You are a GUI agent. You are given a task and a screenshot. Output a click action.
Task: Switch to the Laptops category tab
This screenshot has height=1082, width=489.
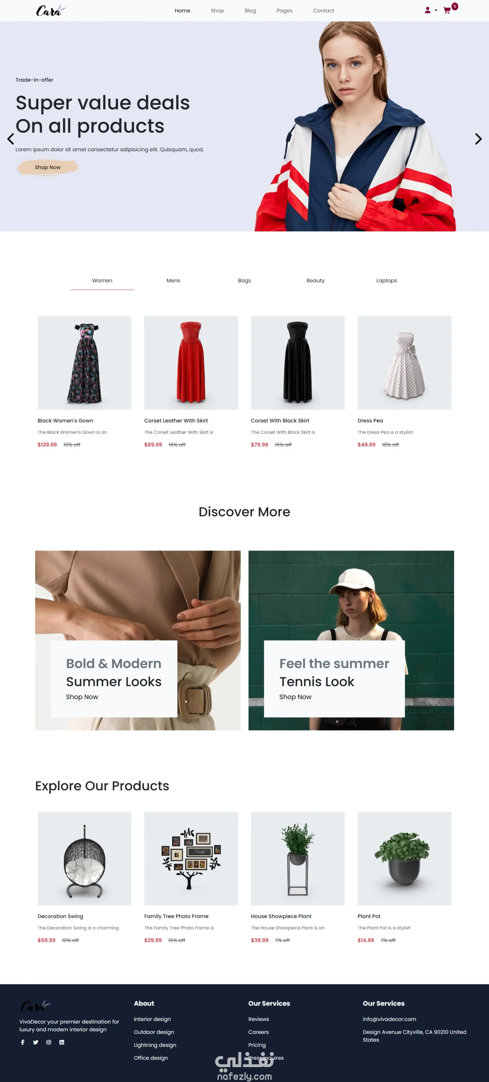pyautogui.click(x=386, y=280)
